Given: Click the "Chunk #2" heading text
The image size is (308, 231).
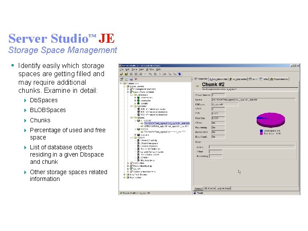Looking at the screenshot, I should [213, 84].
